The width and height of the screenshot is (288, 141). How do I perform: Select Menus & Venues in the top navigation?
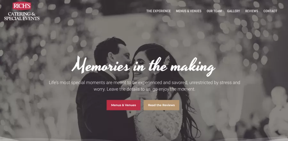click(x=188, y=11)
